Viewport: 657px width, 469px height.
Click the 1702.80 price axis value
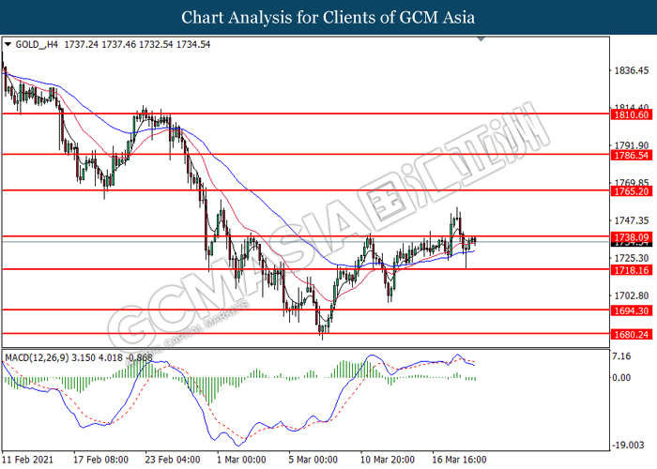tap(631, 295)
